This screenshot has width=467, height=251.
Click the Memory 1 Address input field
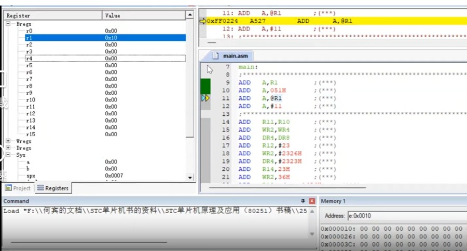pyautogui.click(x=405, y=216)
